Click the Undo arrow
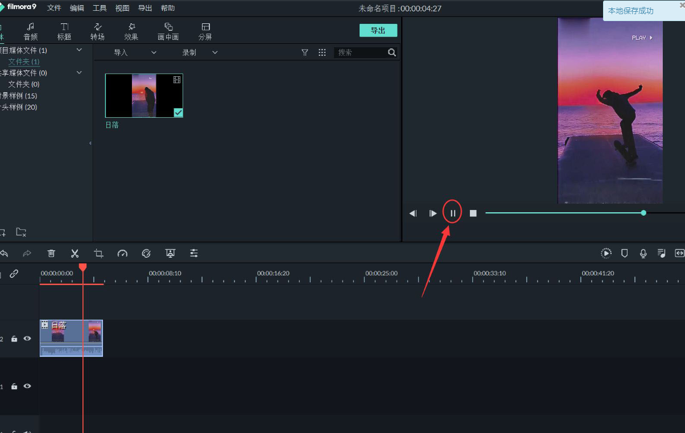This screenshot has height=433, width=685. pos(5,253)
